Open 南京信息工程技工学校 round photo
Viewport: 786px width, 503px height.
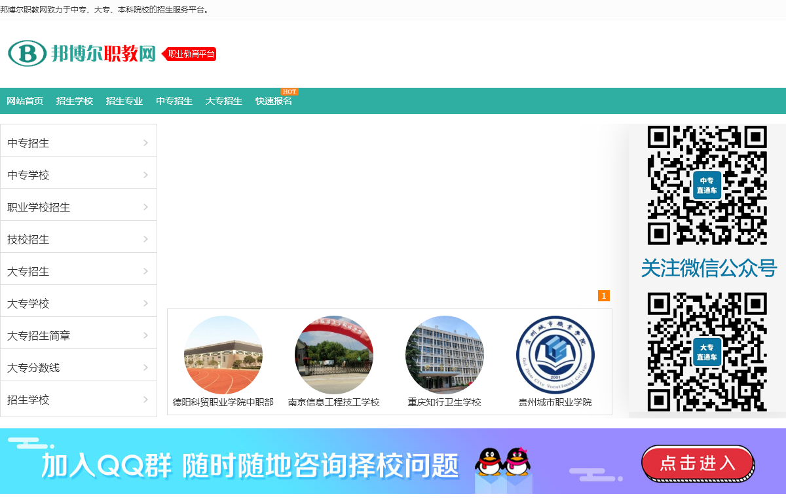pos(334,355)
